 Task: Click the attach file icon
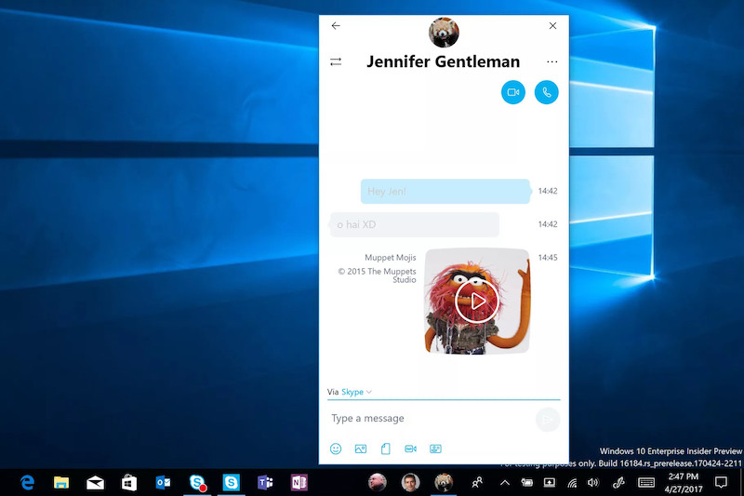(x=385, y=449)
